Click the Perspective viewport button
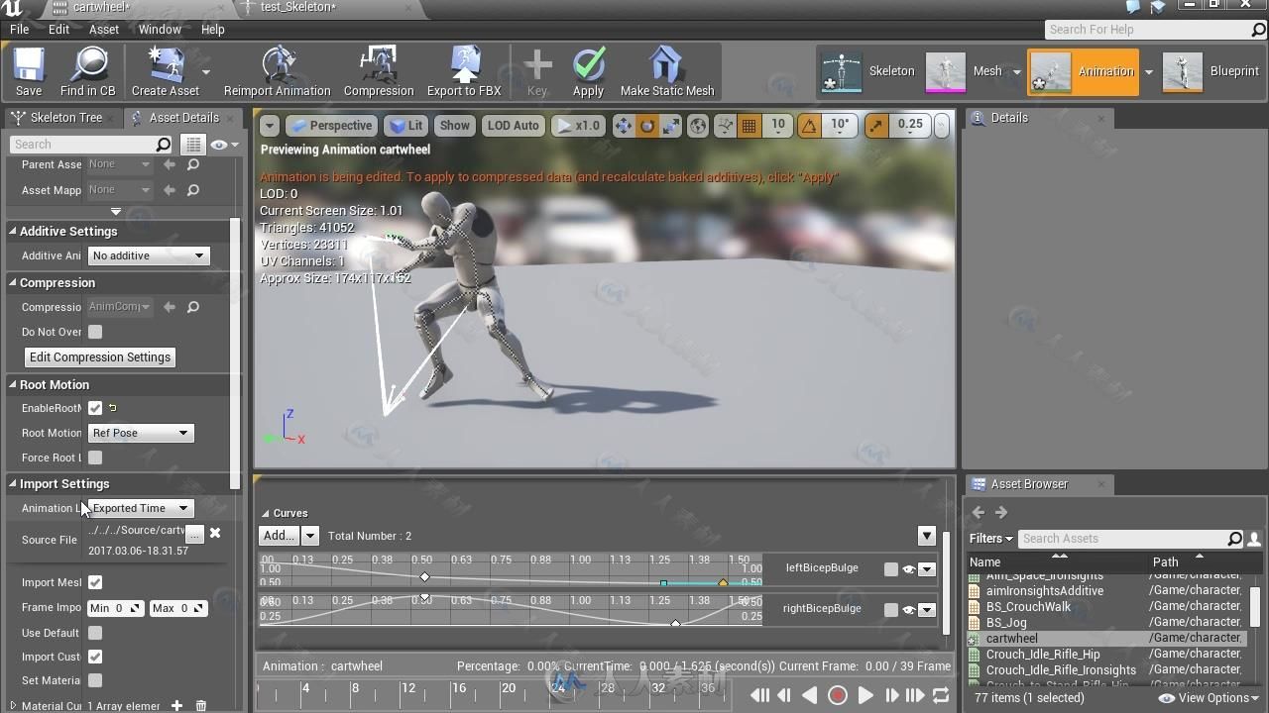This screenshot has height=713, width=1269. click(x=331, y=126)
